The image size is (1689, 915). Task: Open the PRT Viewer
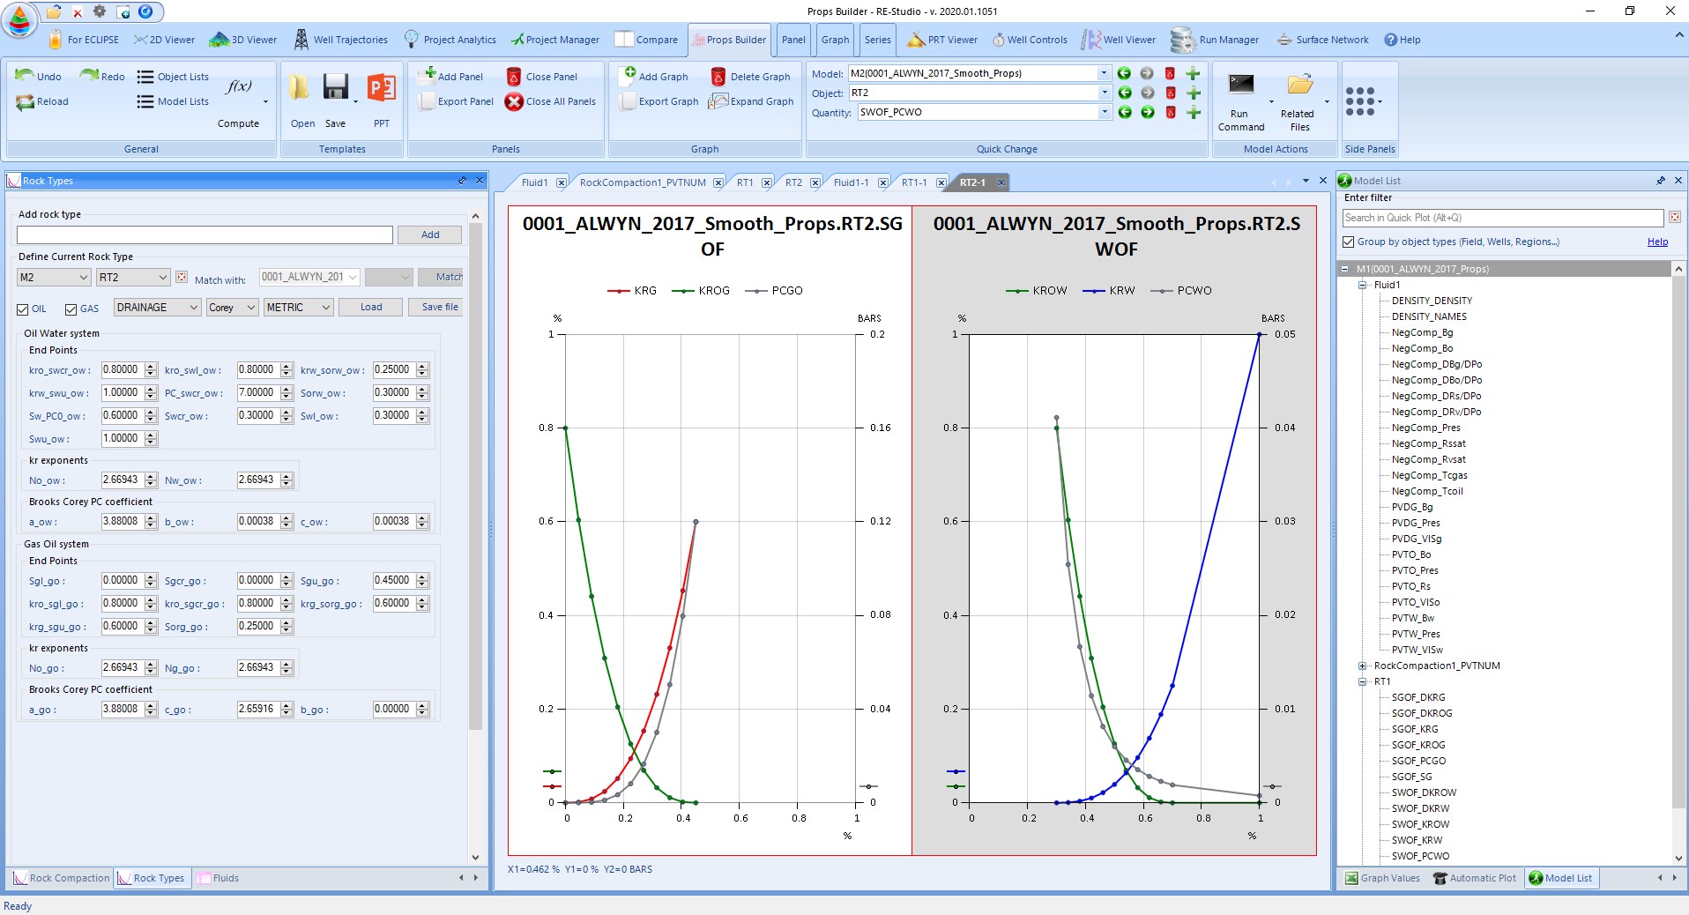point(942,40)
